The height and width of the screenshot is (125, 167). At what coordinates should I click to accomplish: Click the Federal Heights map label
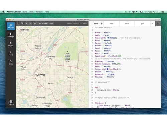point(38,47)
